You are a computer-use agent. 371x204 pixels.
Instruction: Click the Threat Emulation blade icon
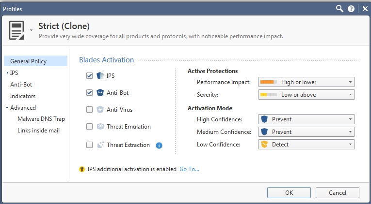[100, 127]
